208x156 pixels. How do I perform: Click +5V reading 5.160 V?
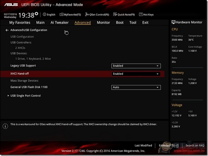(x=192, y=116)
